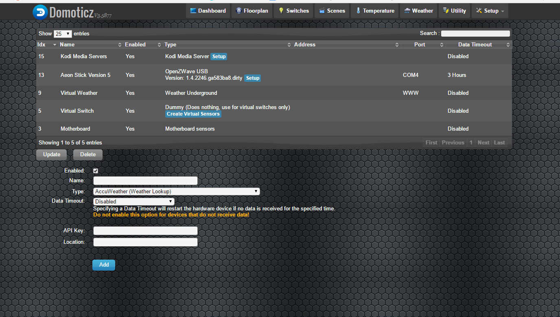Open the Temperature thermometer tab

(x=375, y=11)
